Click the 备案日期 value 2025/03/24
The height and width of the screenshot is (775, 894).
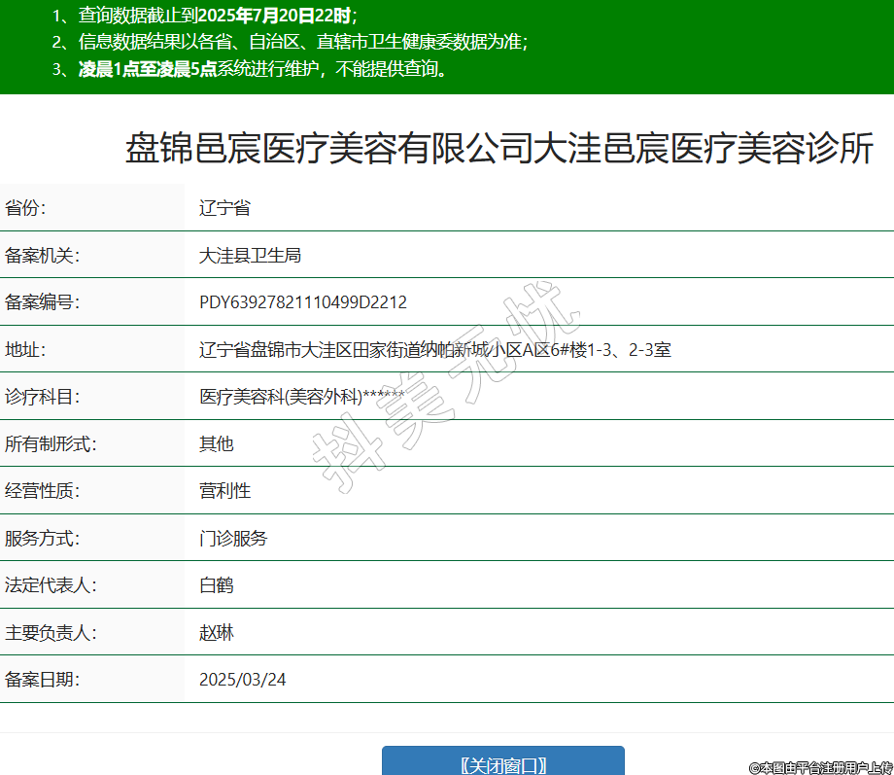[x=242, y=680]
